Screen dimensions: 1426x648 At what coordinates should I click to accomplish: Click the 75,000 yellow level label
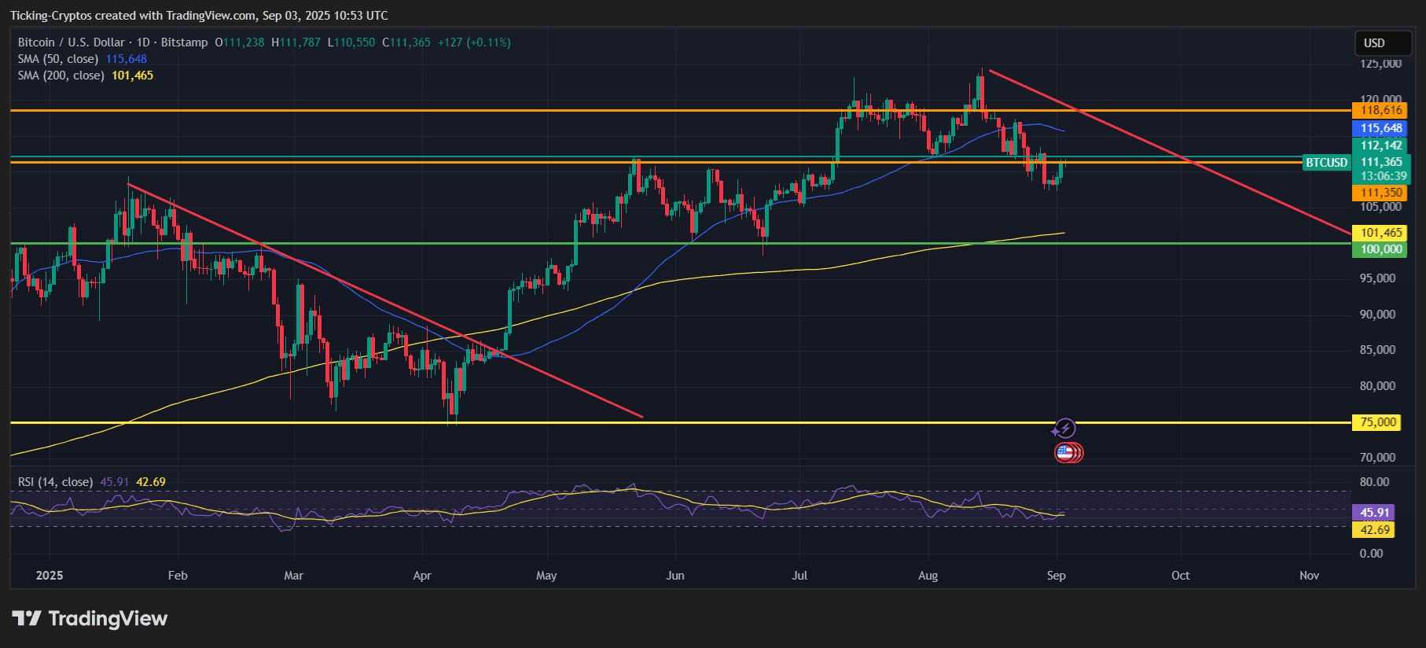pyautogui.click(x=1378, y=422)
